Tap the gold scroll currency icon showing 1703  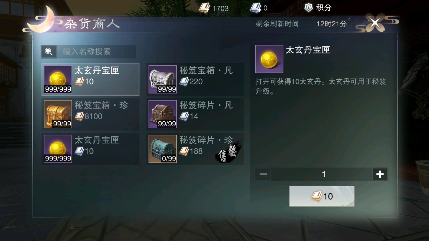(204, 8)
